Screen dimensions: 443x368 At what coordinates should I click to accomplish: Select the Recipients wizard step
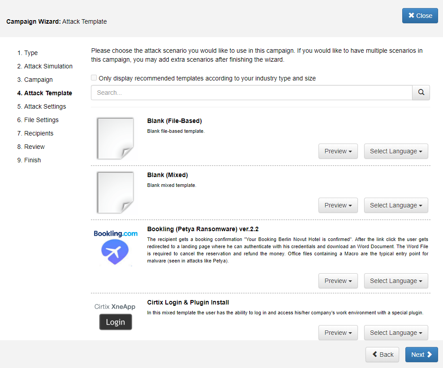(39, 133)
